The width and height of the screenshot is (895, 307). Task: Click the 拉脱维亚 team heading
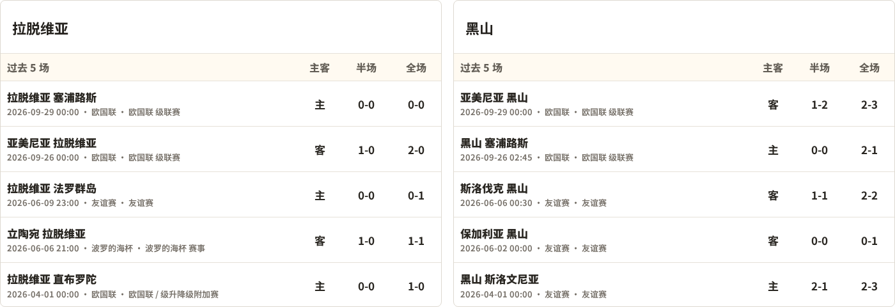click(x=40, y=29)
